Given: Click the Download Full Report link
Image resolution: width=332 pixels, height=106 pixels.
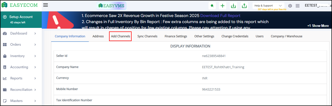Looking at the screenshot, I should click(220, 15).
